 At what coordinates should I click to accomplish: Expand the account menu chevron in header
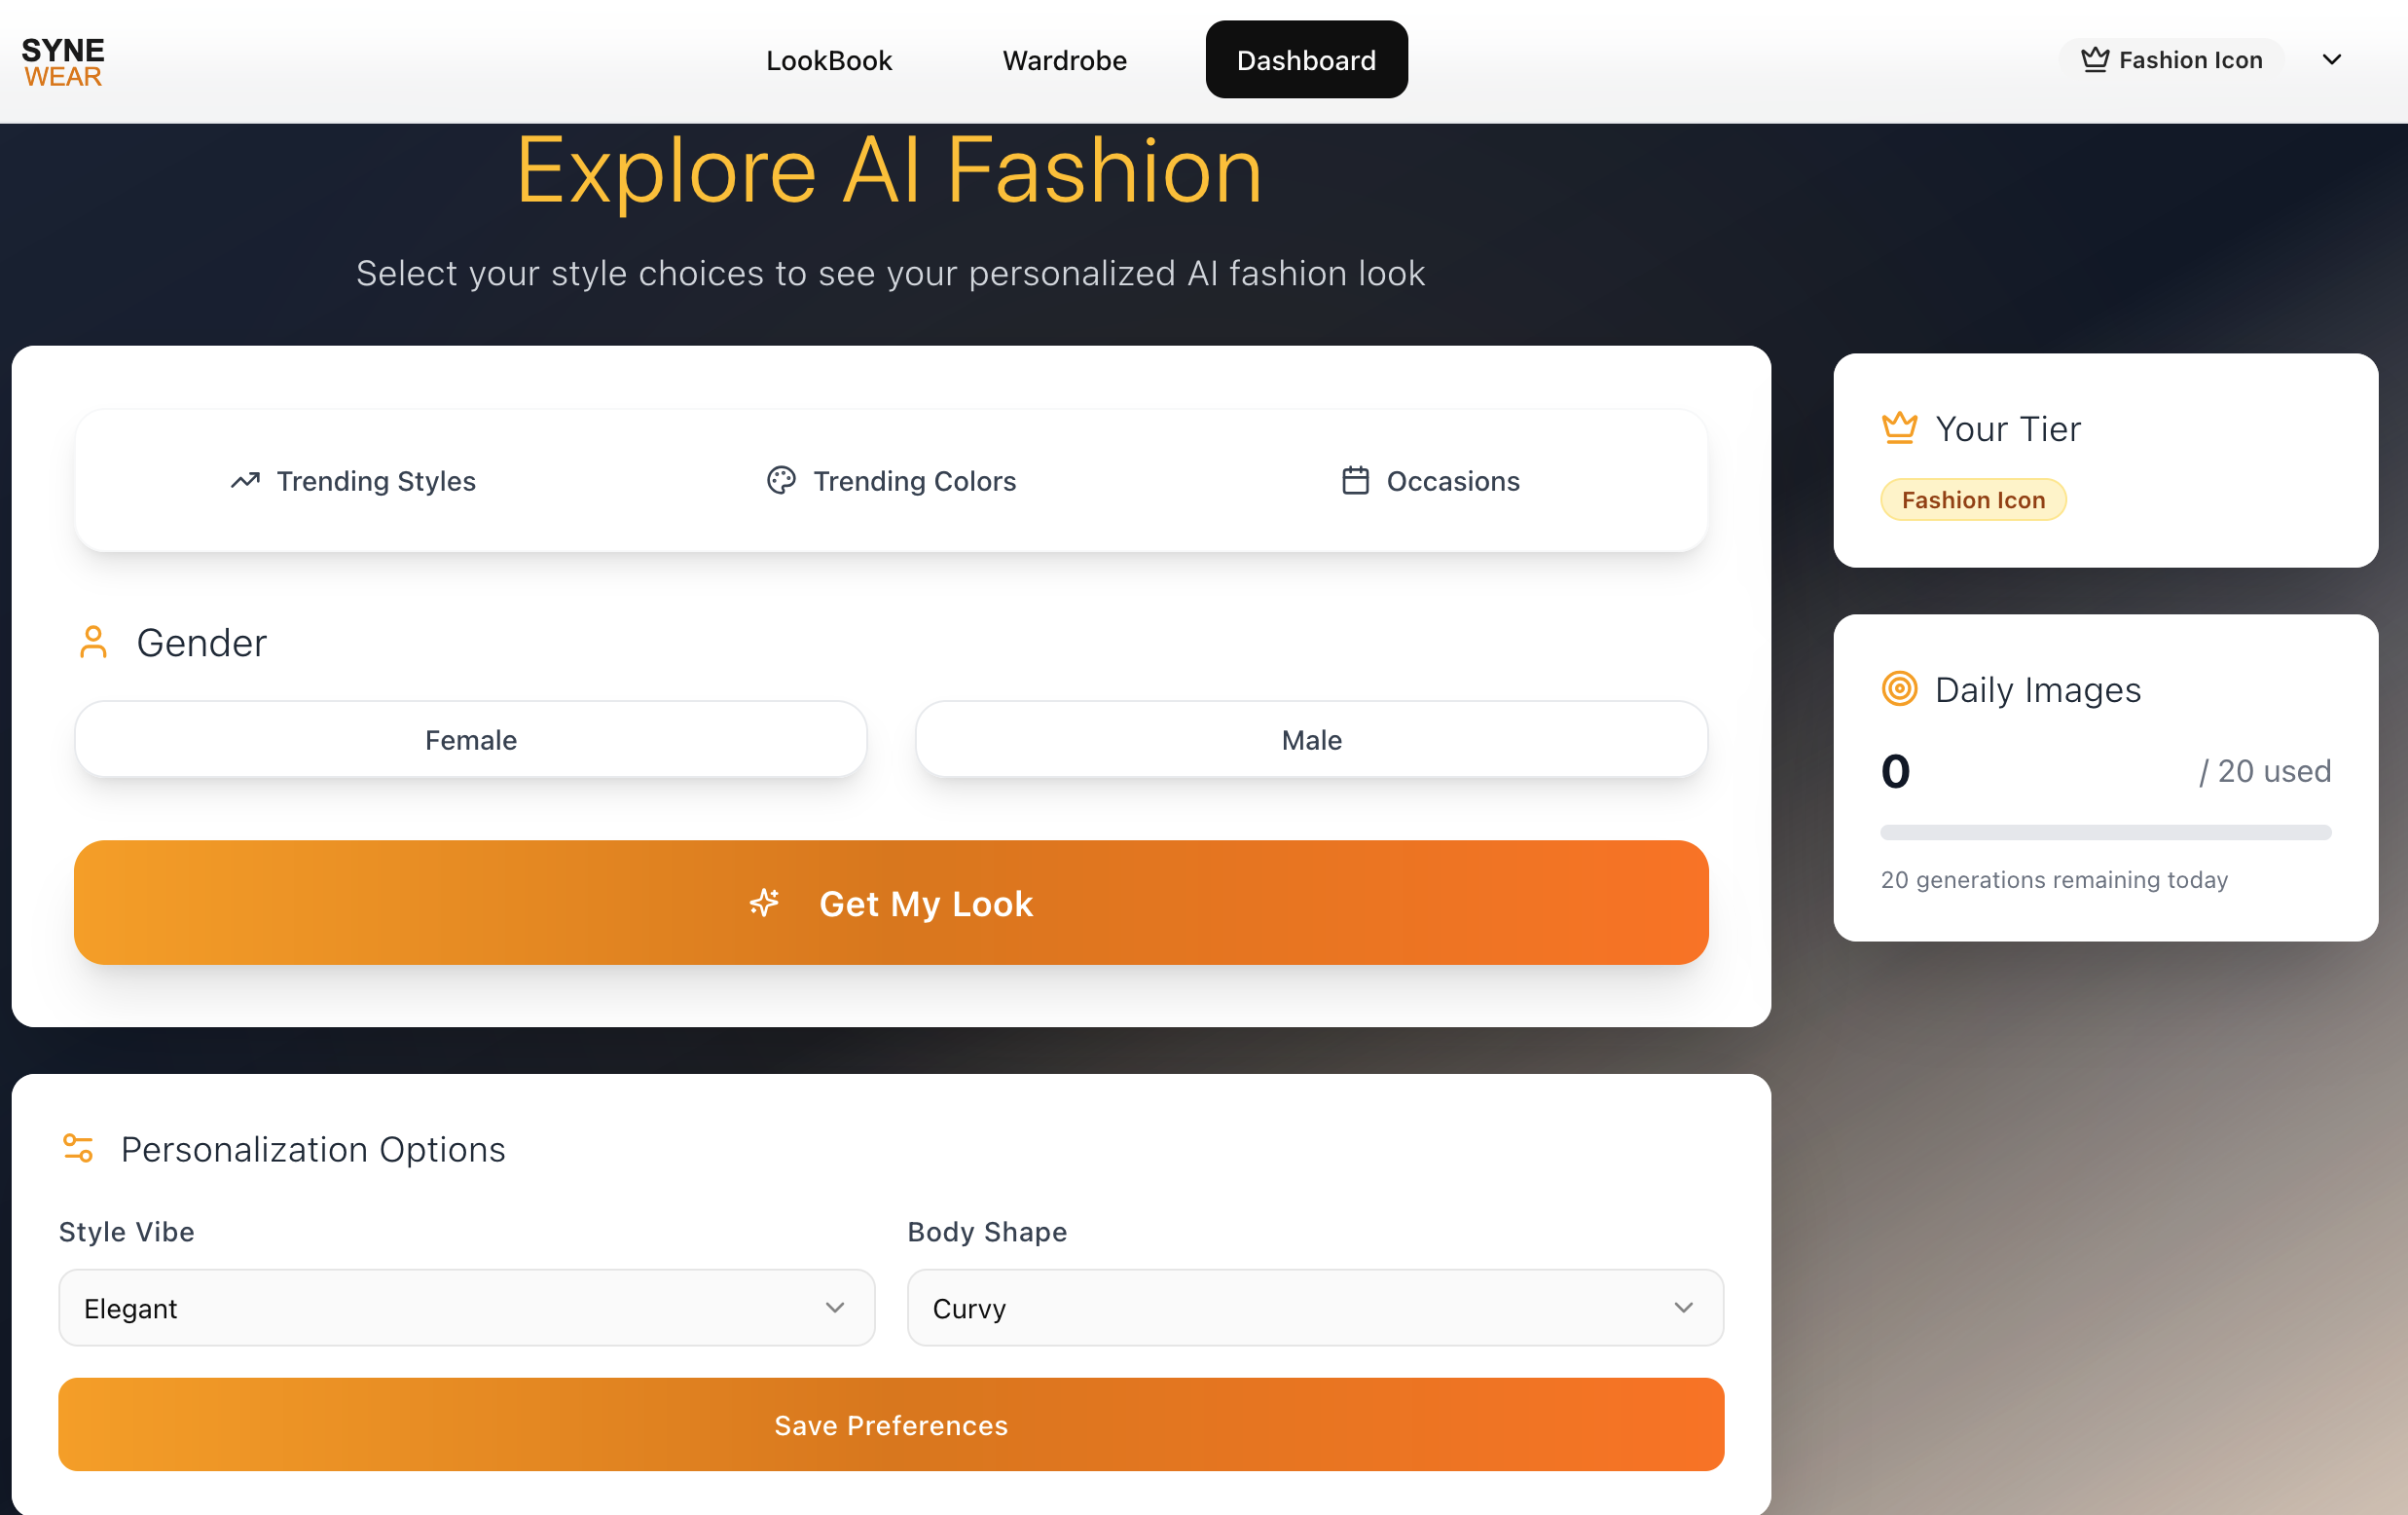[x=2331, y=60]
